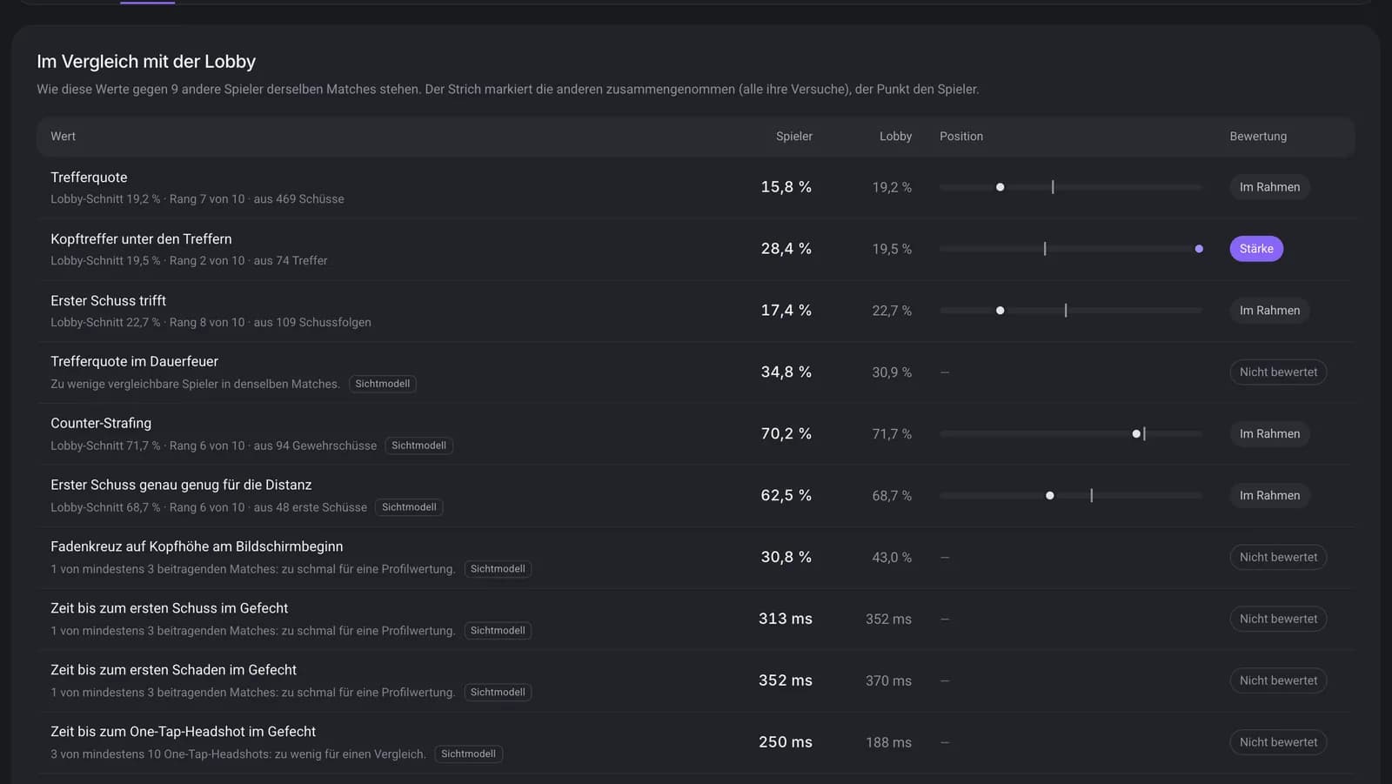This screenshot has width=1392, height=784.
Task: Click player dot on Counter-Strafing position bar
Action: coord(1136,433)
